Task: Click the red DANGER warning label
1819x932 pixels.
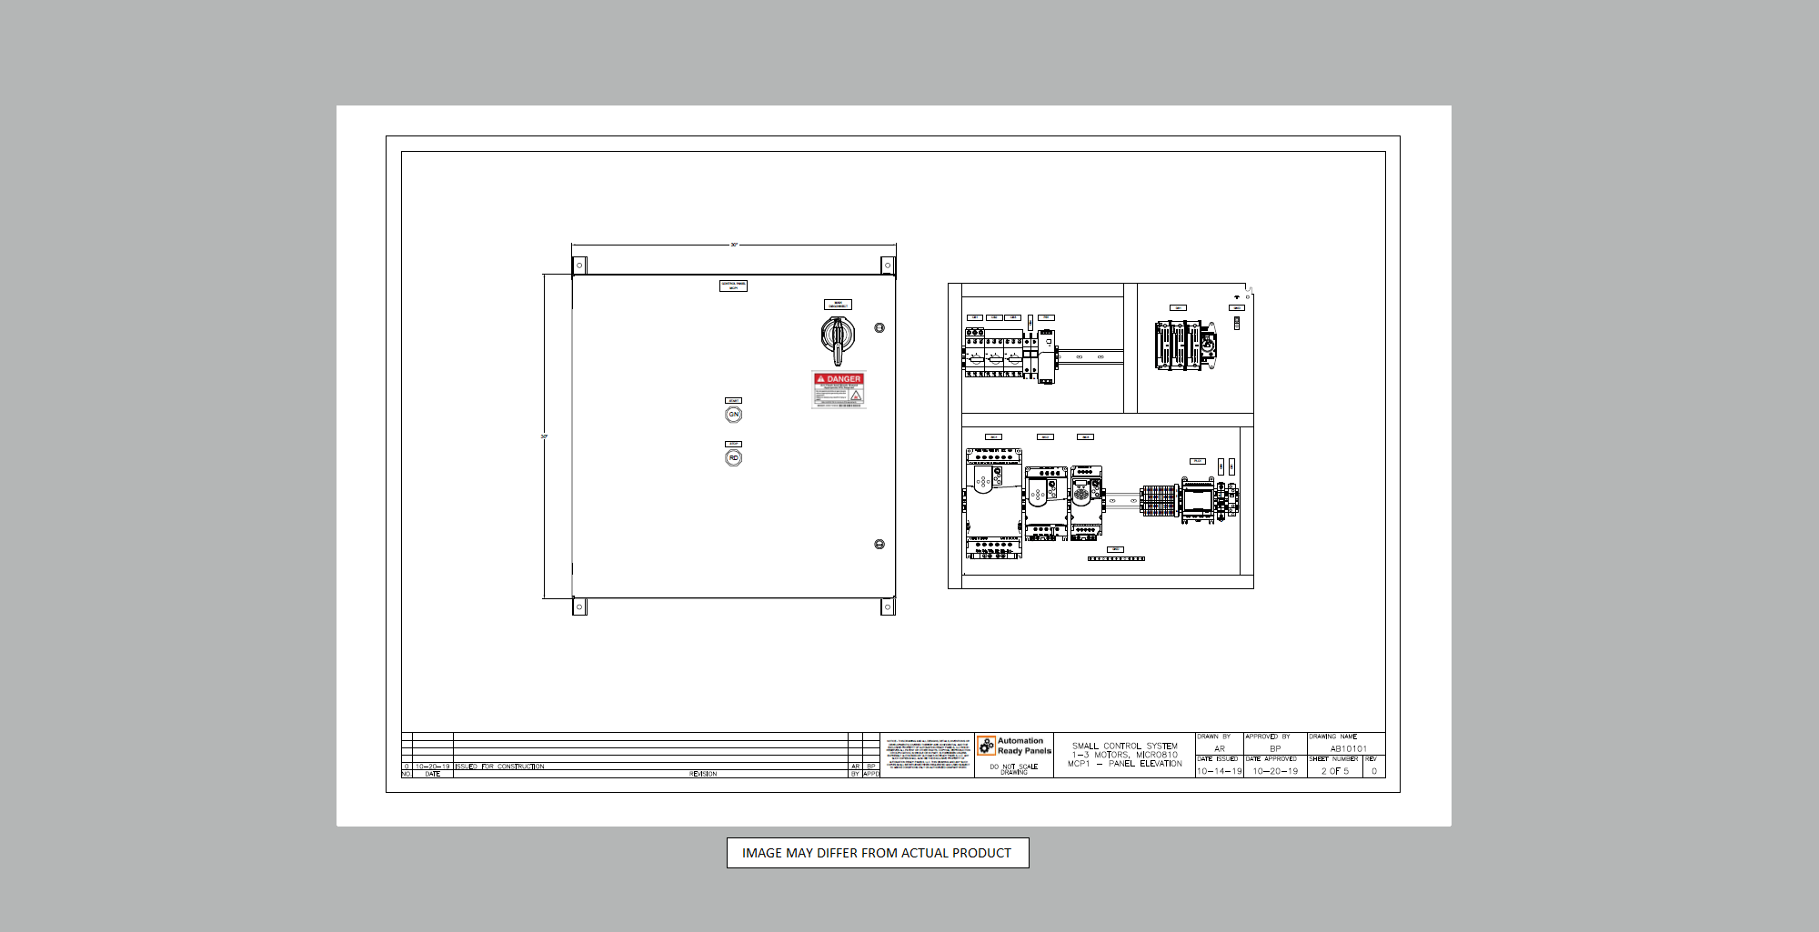Action: click(839, 389)
